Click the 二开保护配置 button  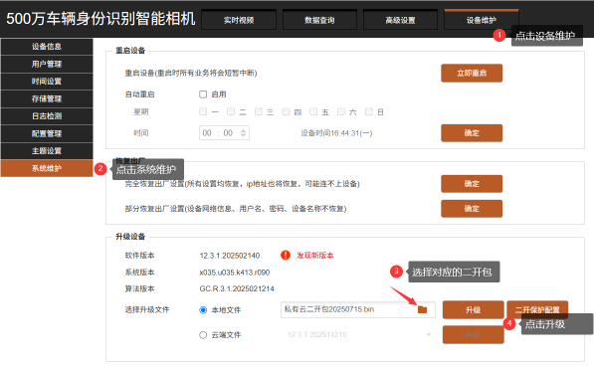(x=537, y=310)
